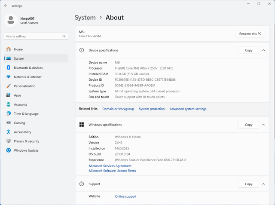The width and height of the screenshot is (275, 205).
Task: Open Network & internet settings
Action: 36,77
